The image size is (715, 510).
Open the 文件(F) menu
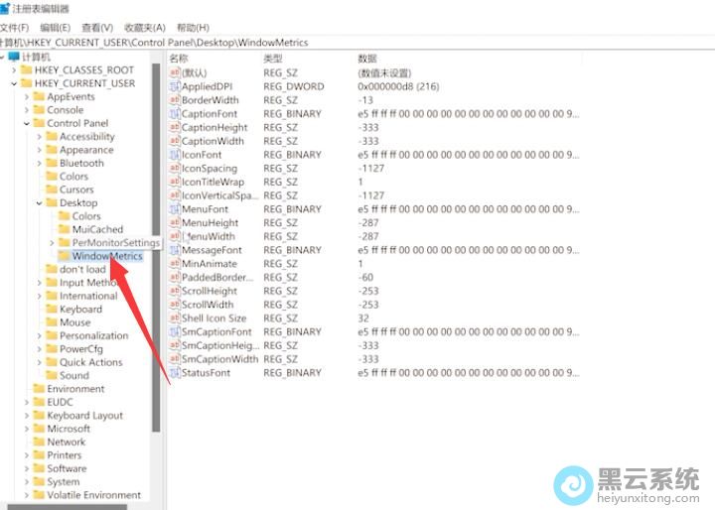(x=14, y=28)
